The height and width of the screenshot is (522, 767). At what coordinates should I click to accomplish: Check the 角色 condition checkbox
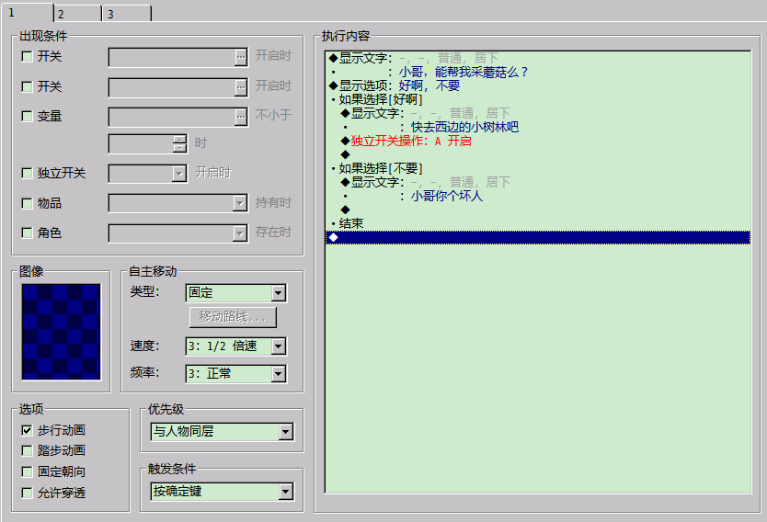pos(27,233)
